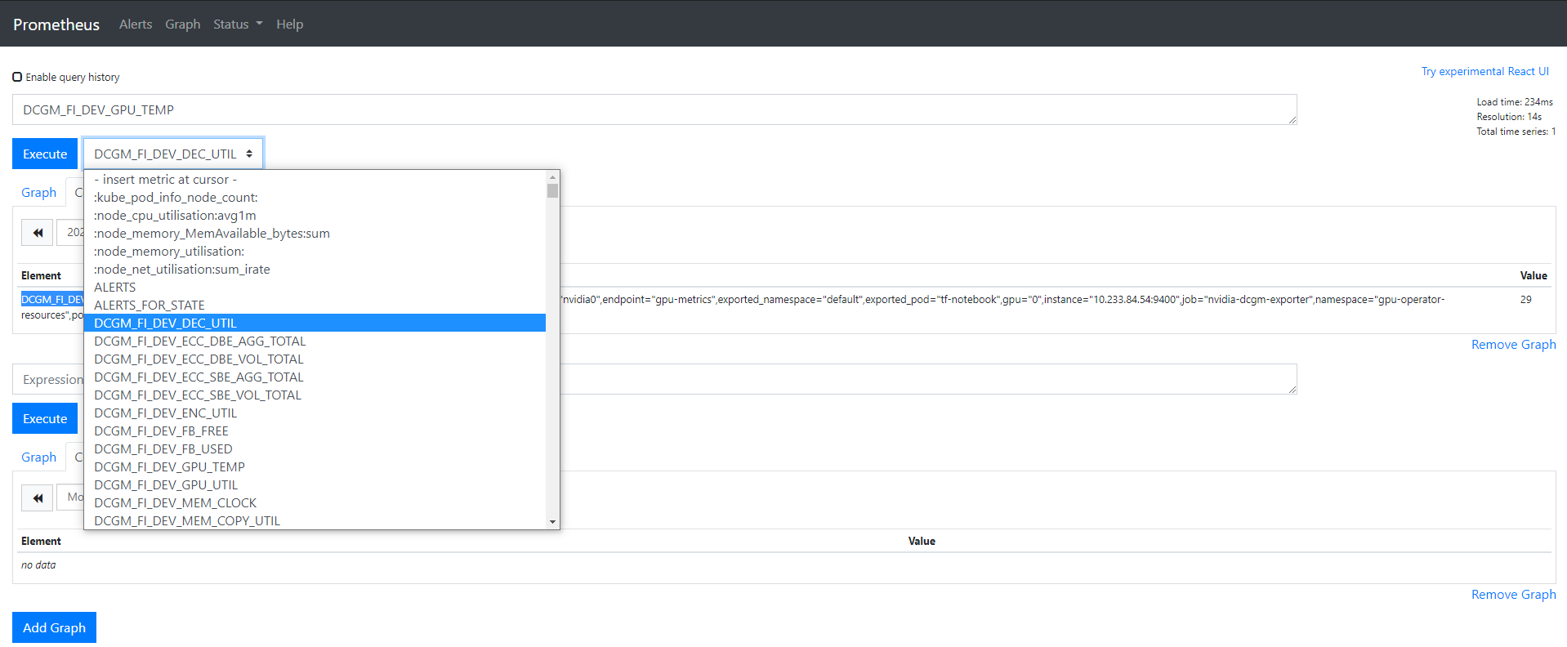Click the 'no data' result text
Image resolution: width=1567 pixels, height=647 pixels.
(x=38, y=565)
